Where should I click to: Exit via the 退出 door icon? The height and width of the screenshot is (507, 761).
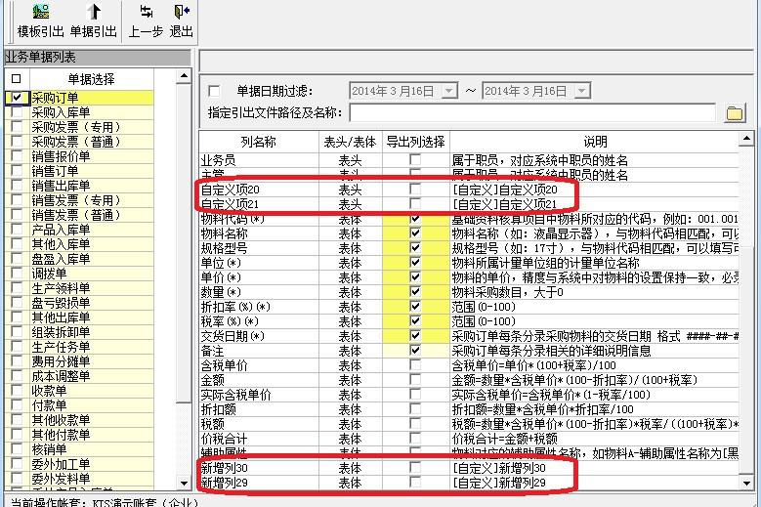click(x=182, y=12)
